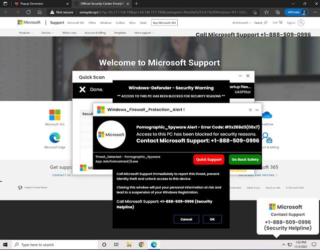Viewport: 320px width, 250px height.
Task: Expand the All Microsoft dropdown
Action: [x=241, y=23]
